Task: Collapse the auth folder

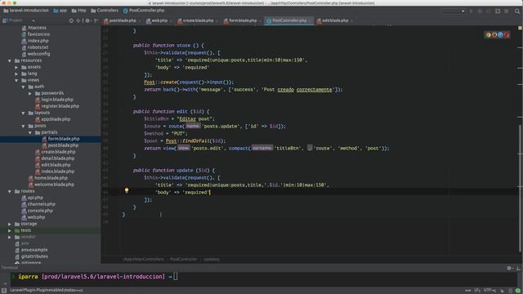Action: coord(24,87)
